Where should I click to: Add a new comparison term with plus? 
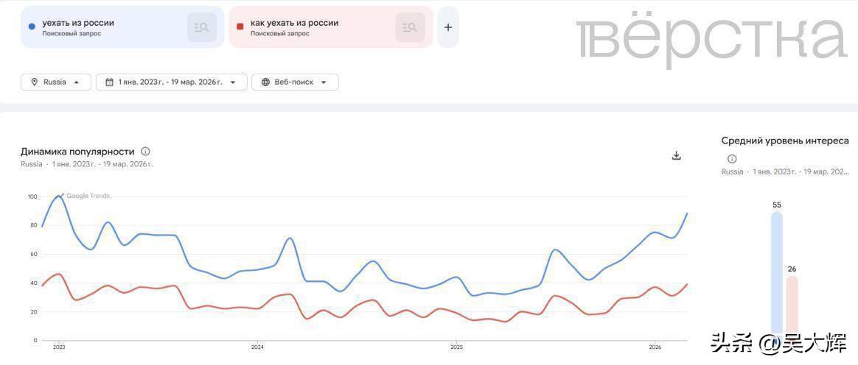pos(448,27)
